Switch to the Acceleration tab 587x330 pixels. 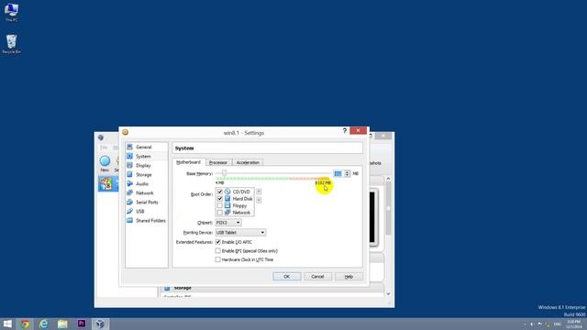coord(248,162)
